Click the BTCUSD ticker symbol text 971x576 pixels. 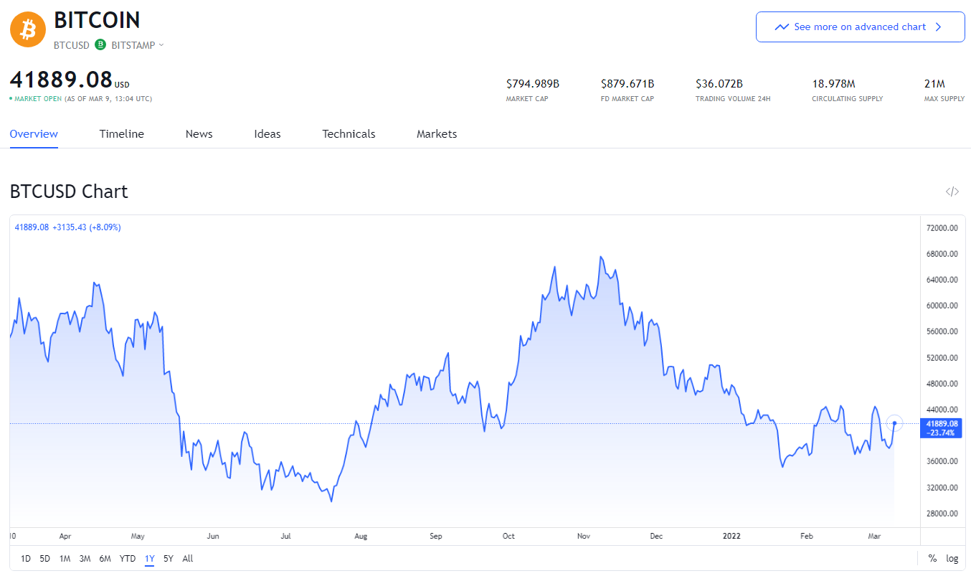(x=72, y=45)
